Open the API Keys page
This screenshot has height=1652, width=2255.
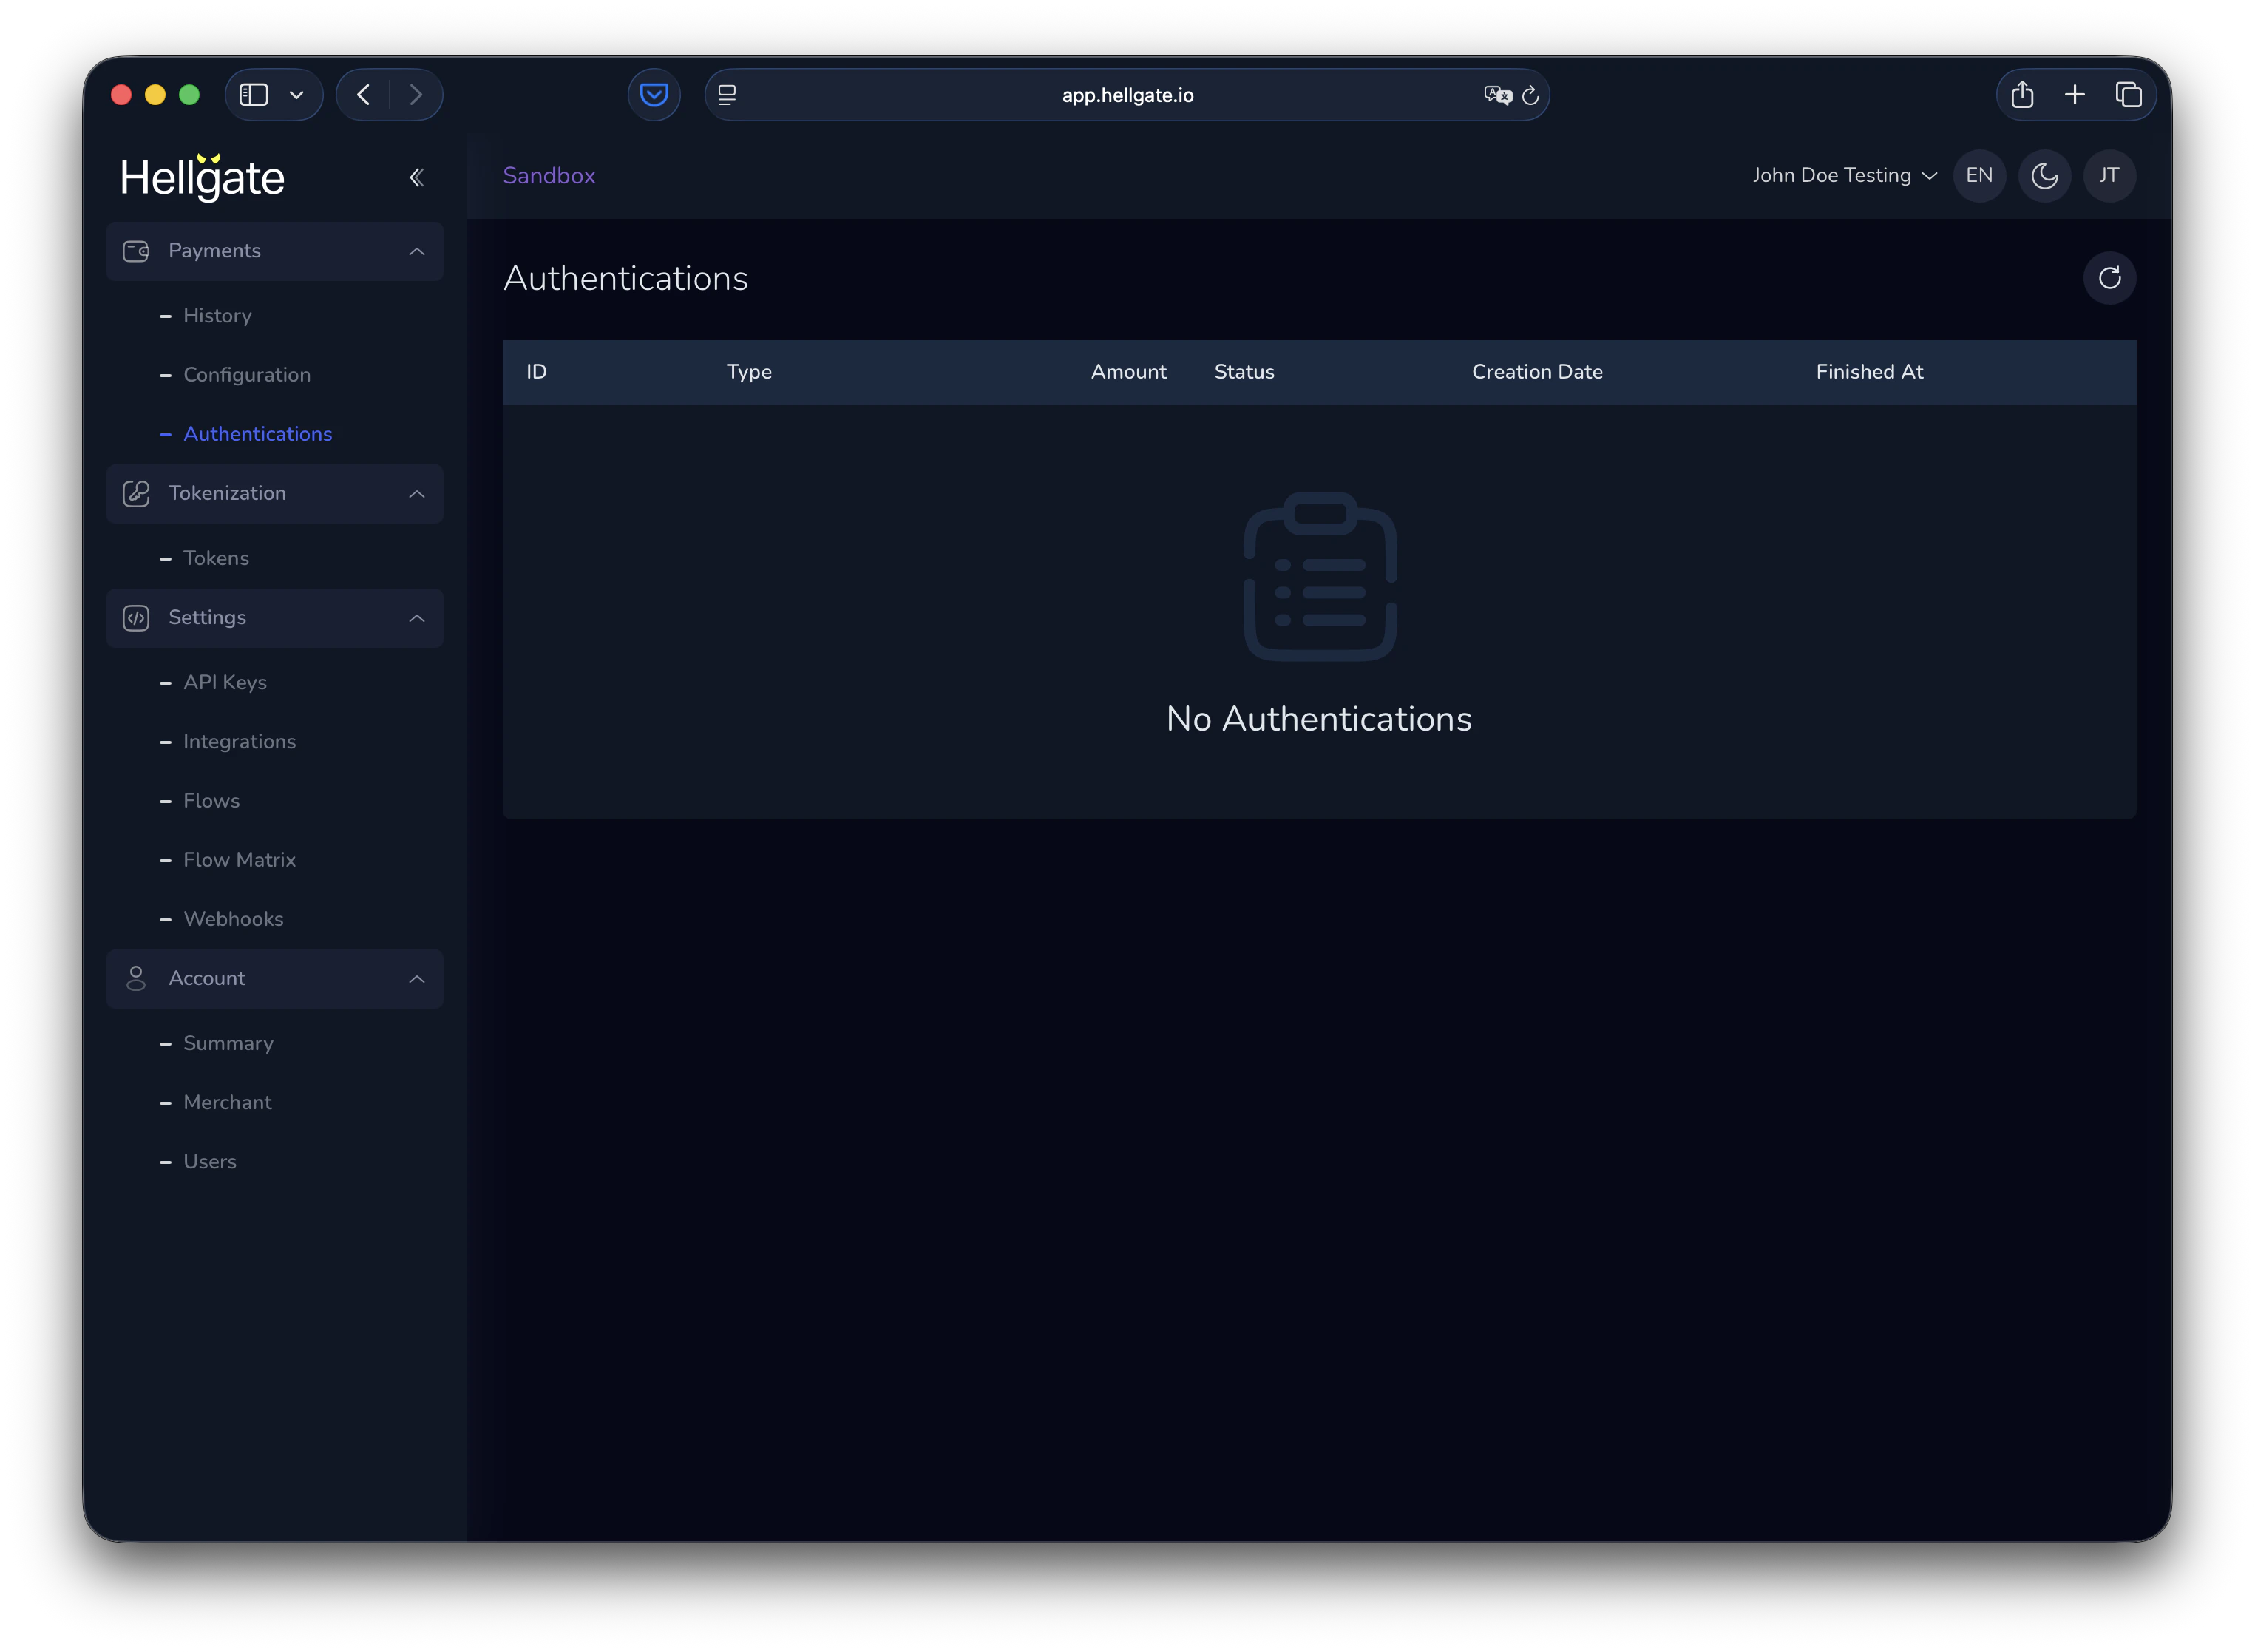pos(225,683)
